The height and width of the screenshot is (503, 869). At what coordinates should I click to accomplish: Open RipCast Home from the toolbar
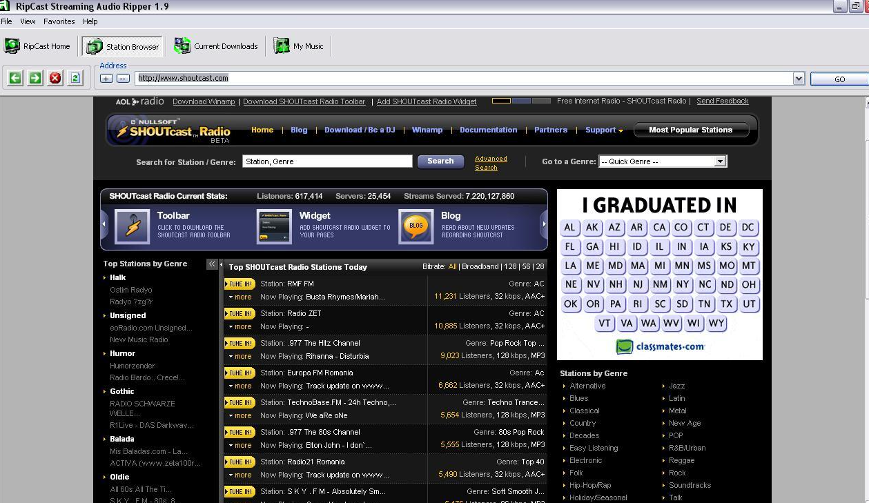click(x=37, y=46)
